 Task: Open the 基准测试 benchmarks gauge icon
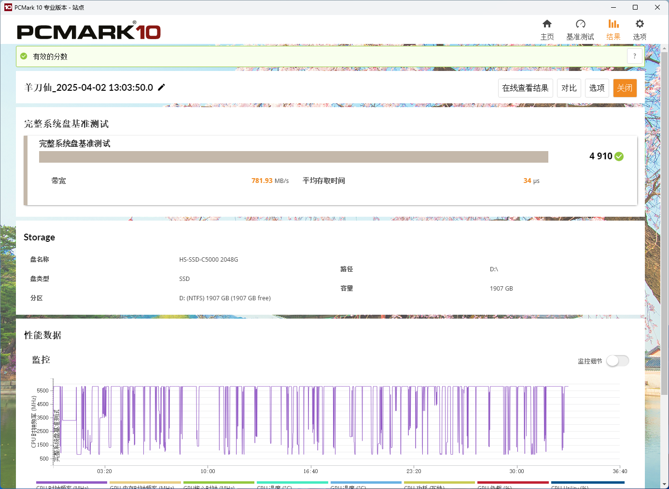[x=581, y=24]
